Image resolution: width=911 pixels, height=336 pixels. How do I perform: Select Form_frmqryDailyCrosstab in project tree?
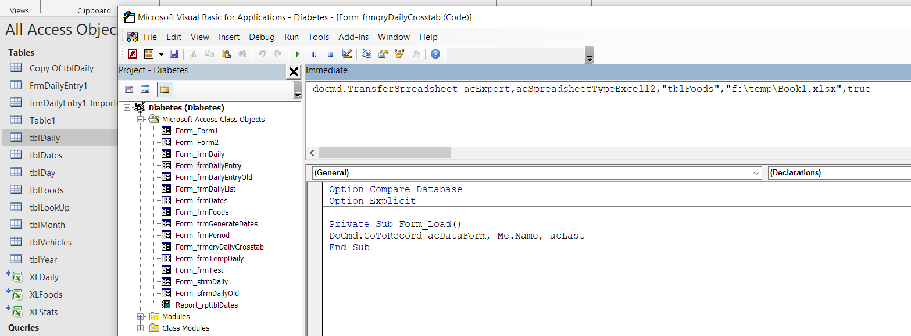click(220, 247)
